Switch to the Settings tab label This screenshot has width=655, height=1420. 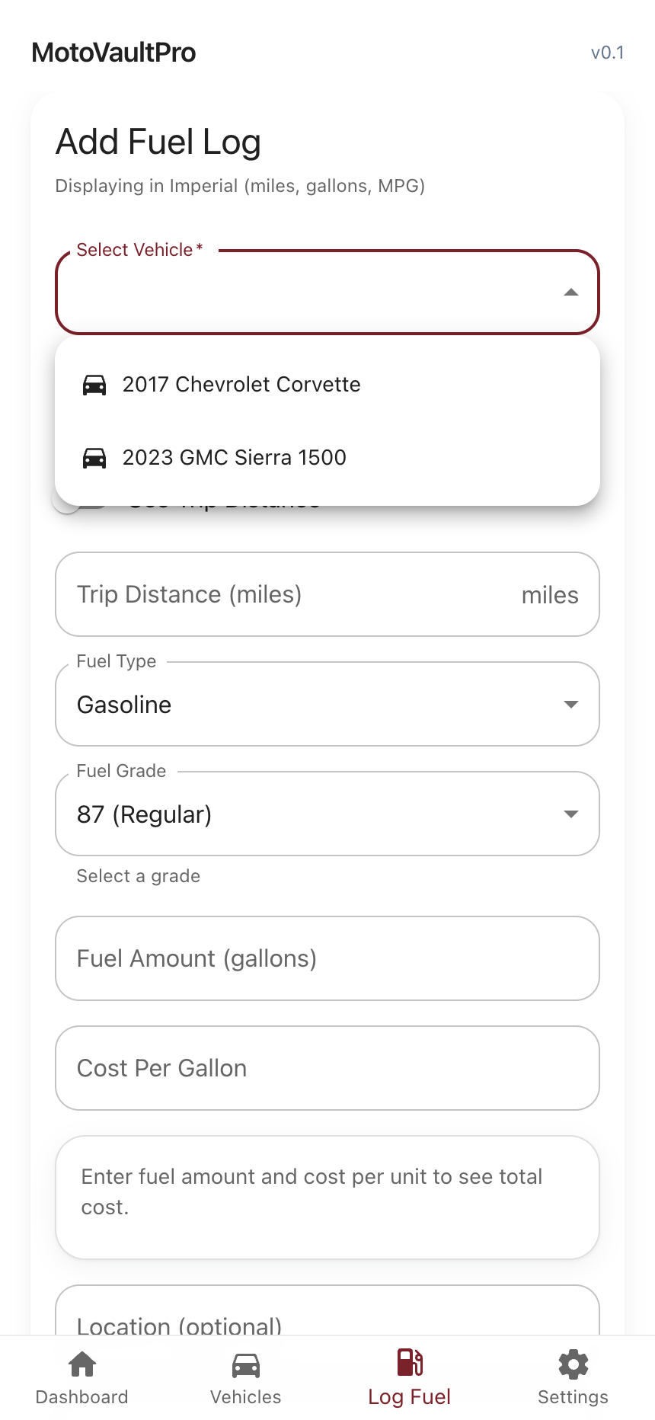click(574, 1397)
